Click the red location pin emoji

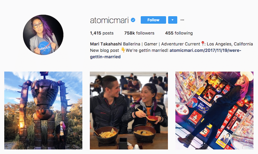click(x=203, y=44)
